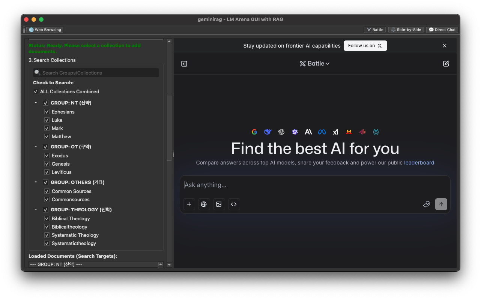Toggle the left sidebar panel icon
This screenshot has height=299, width=481.
point(184,64)
